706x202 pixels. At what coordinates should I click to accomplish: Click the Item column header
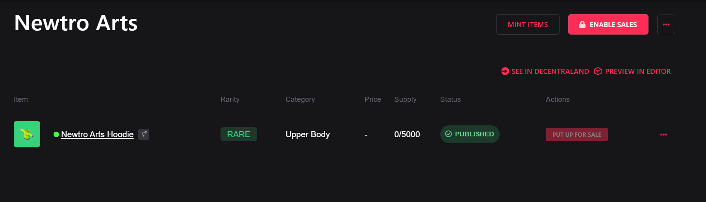coord(21,99)
